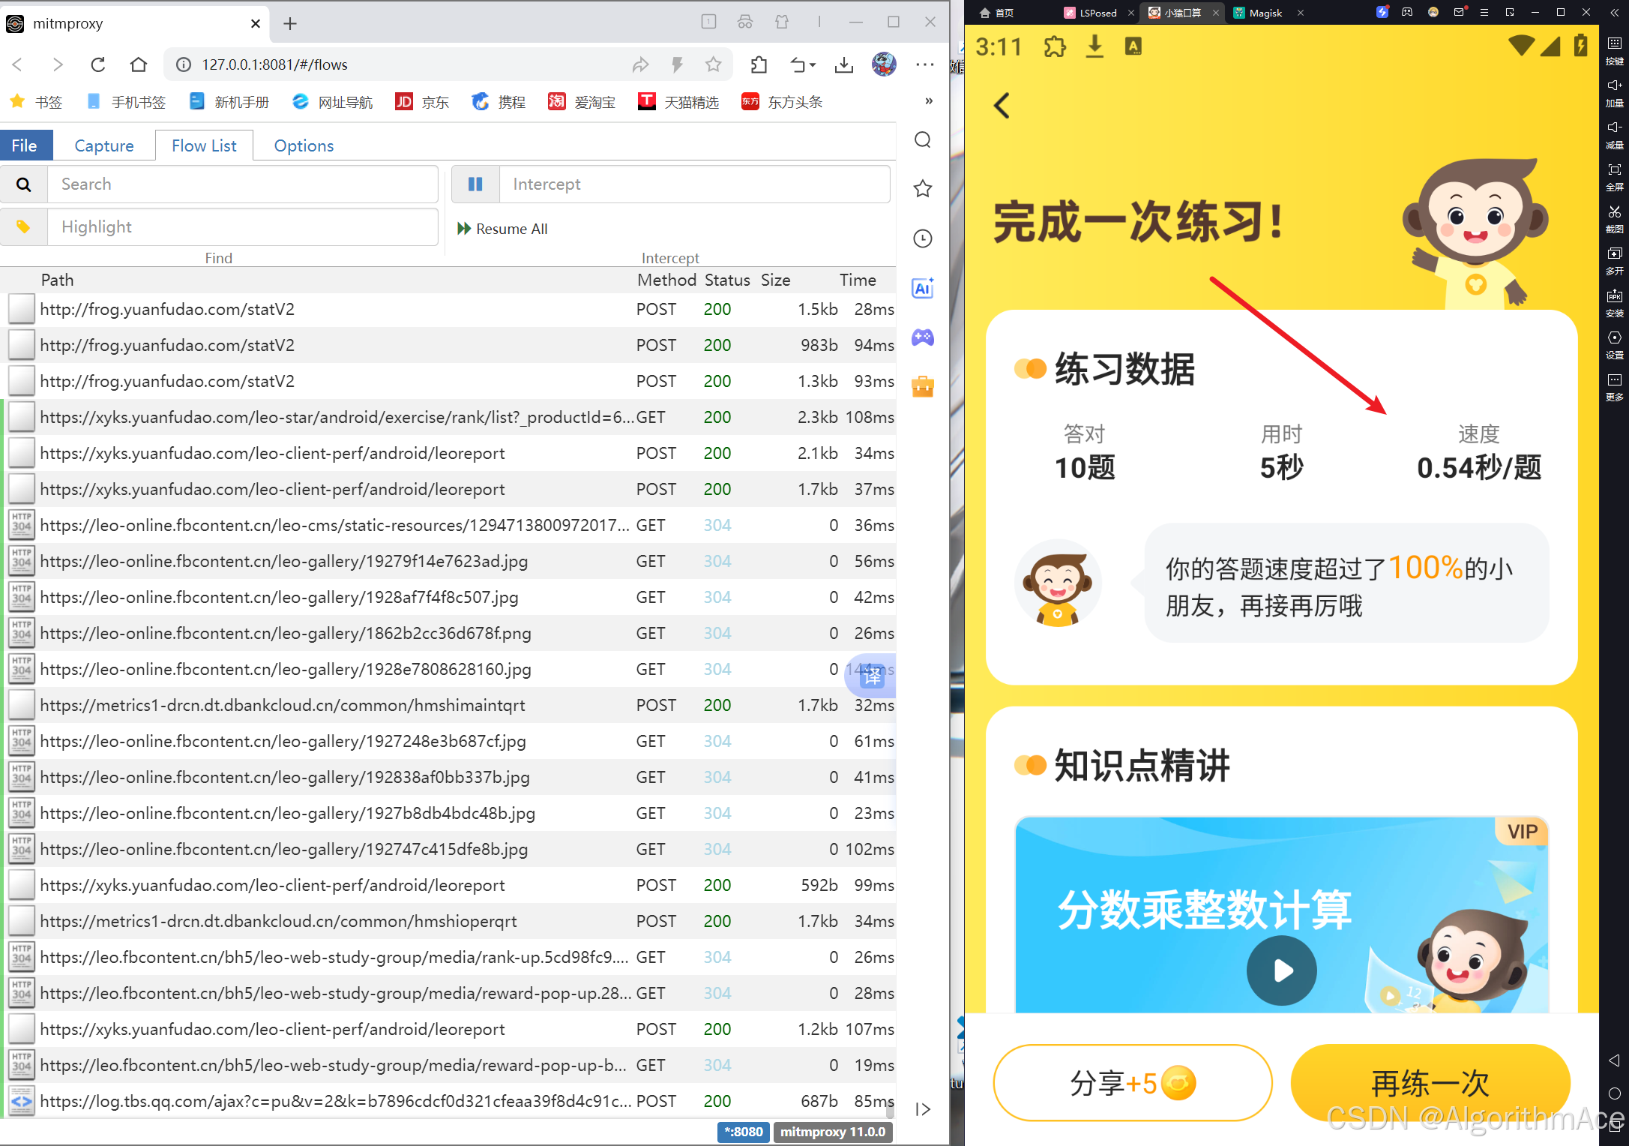Screen dimensions: 1629x1146
Task: Open the browser downloads icon
Action: (844, 64)
